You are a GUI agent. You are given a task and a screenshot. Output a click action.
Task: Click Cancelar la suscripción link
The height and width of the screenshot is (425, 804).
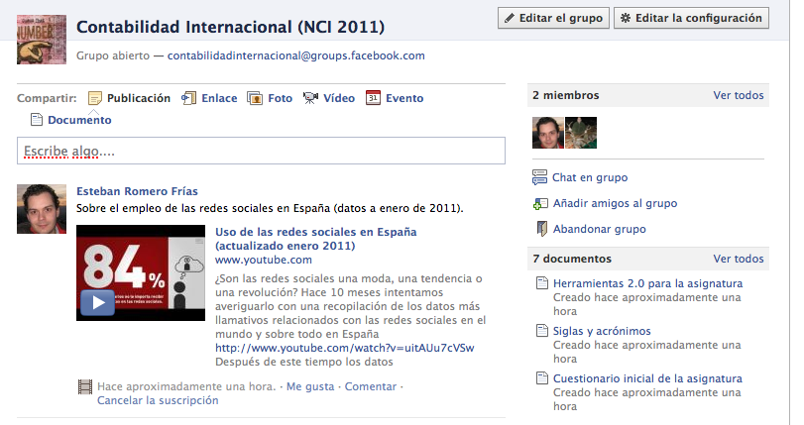(x=158, y=400)
